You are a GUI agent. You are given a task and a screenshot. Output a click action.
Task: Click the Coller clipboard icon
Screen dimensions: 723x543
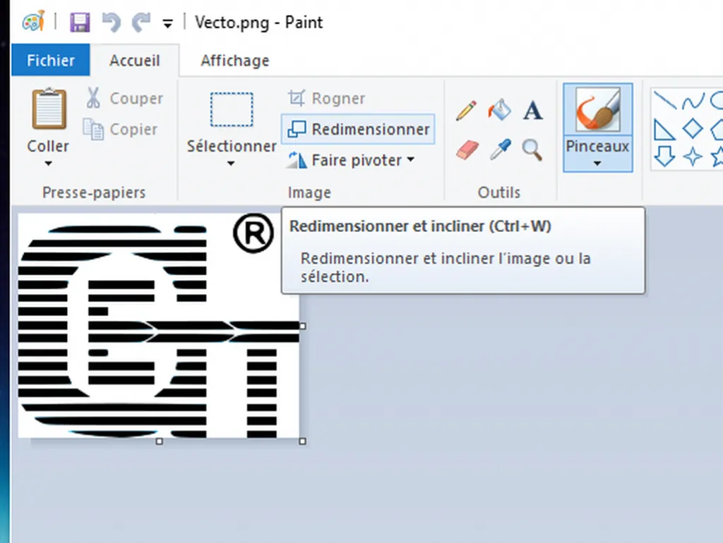coord(49,109)
